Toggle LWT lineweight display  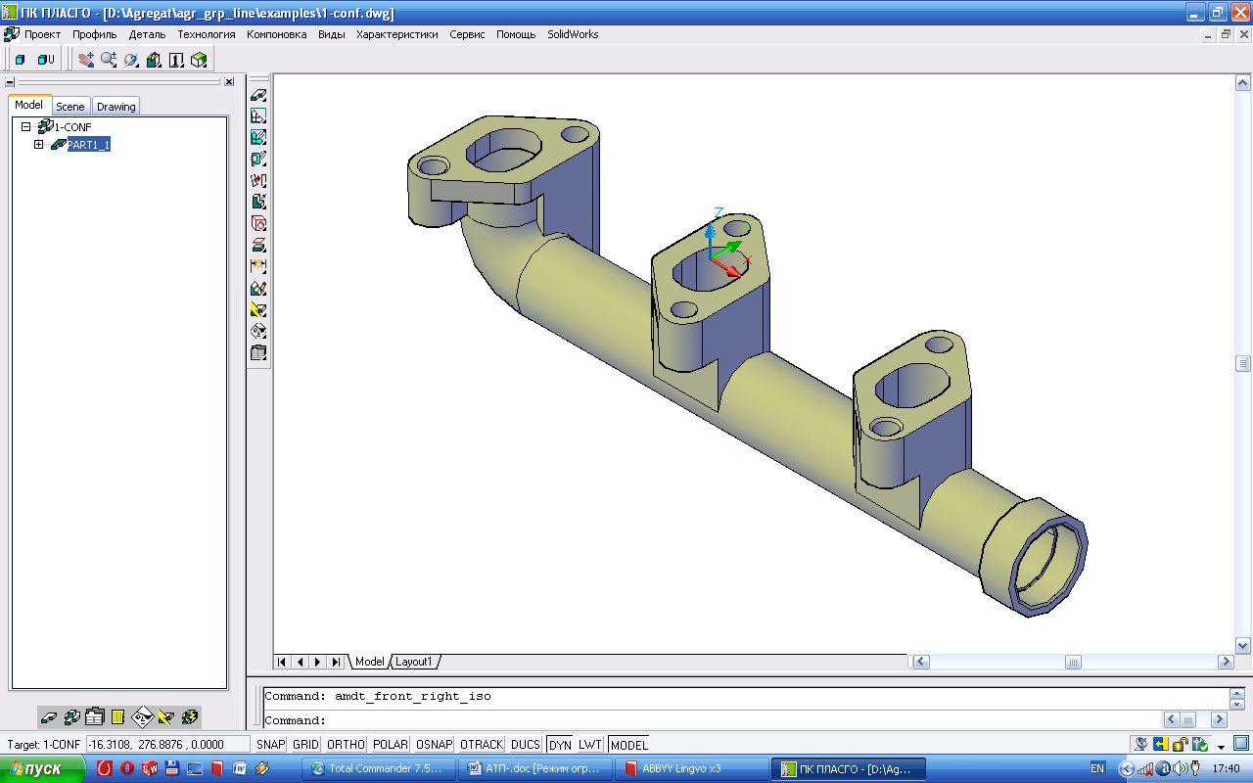pos(590,745)
